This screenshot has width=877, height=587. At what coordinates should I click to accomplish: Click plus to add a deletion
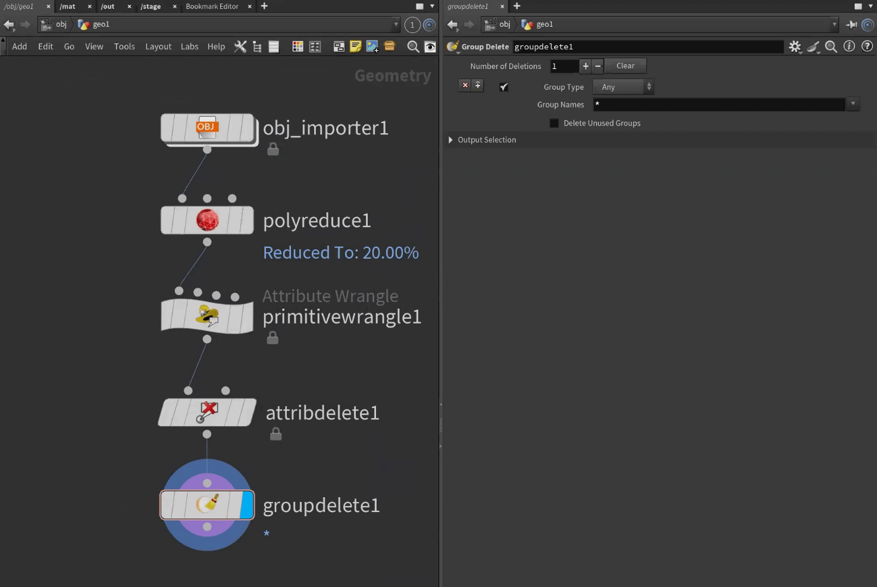tap(585, 66)
